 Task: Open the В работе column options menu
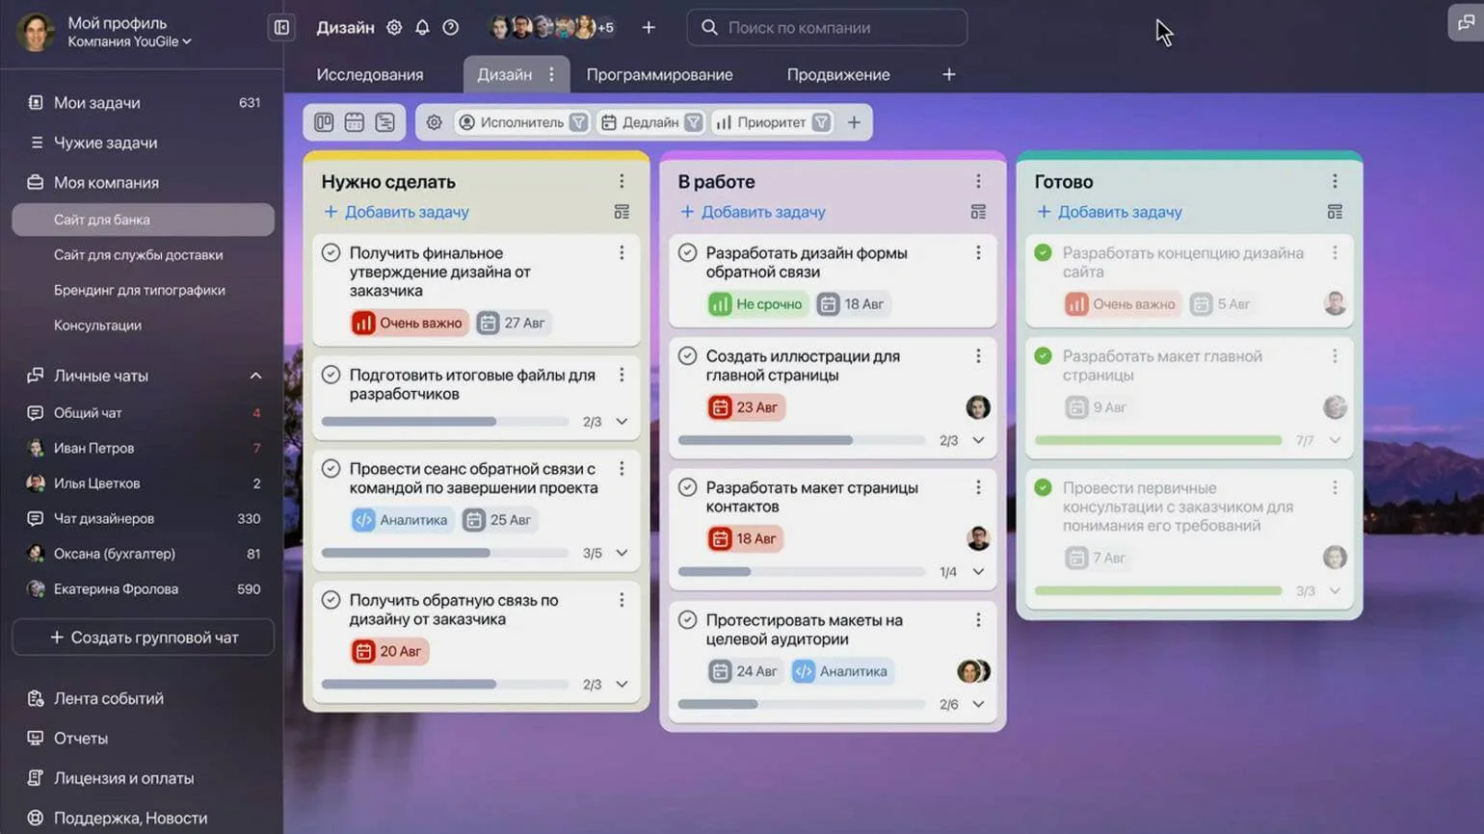978,181
